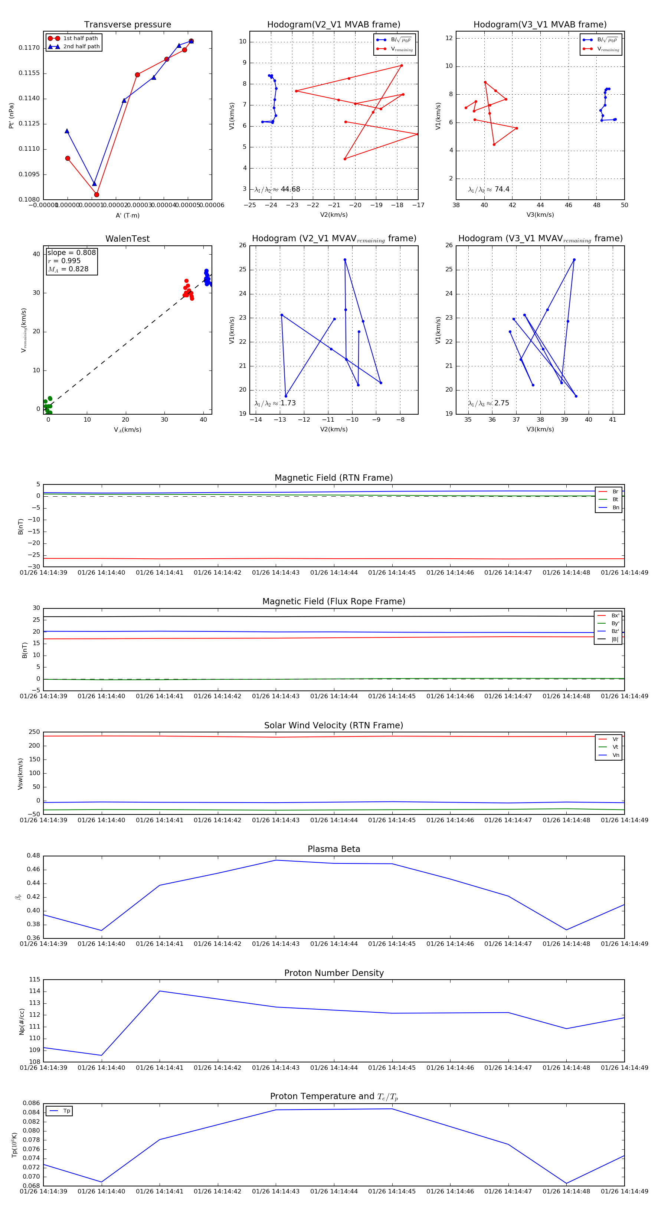Click the λ1/λ2 ≈ 1.73 label
668x1225 pixels.
[275, 403]
